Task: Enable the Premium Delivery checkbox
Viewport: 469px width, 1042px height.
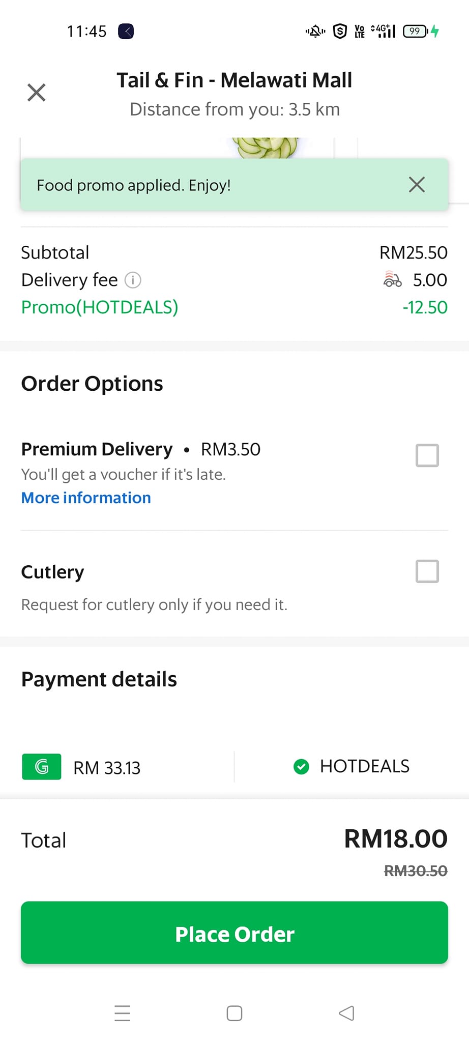Action: tap(427, 455)
